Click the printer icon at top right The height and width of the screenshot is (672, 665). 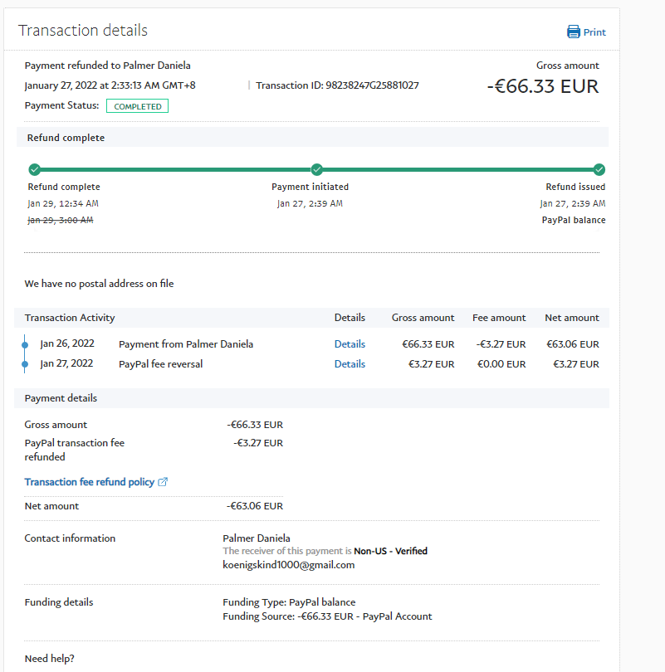pos(573,32)
